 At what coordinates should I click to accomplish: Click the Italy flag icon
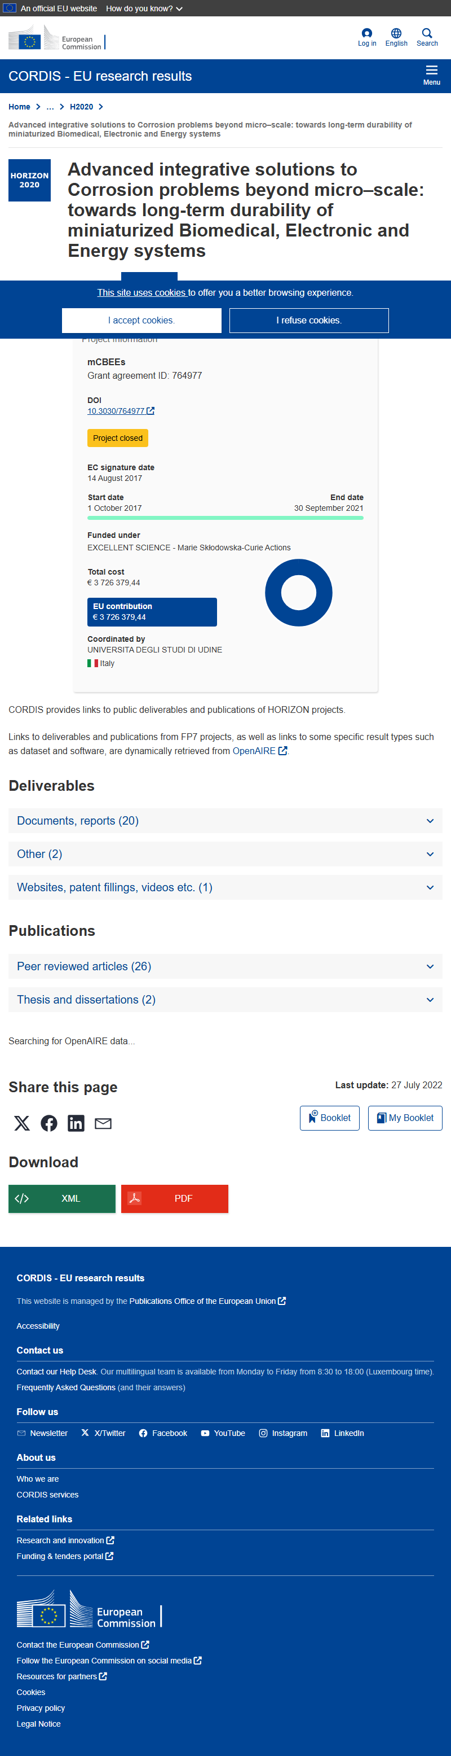click(x=92, y=663)
